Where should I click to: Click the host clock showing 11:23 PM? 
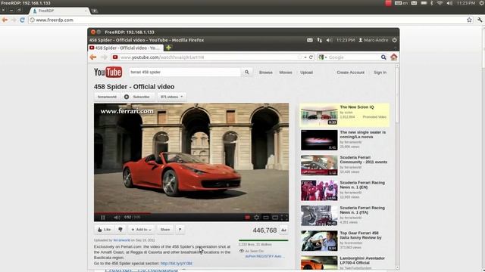pos(465,3)
